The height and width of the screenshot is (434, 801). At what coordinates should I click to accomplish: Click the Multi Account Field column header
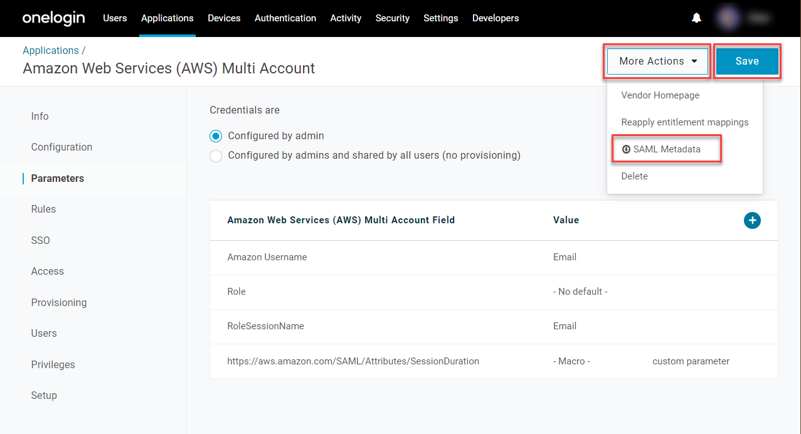click(x=341, y=220)
